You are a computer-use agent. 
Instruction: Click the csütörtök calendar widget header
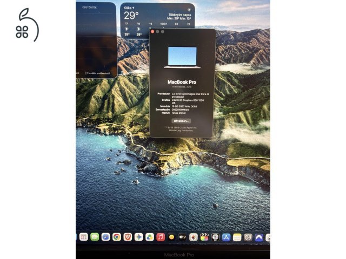coord(89,7)
